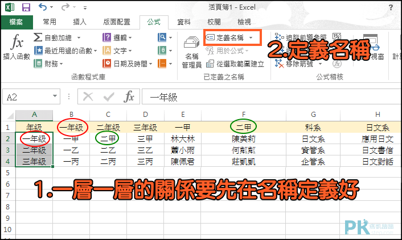402x240 pixels.
Task: Select cell A3 with 二年級
Action: 34,150
